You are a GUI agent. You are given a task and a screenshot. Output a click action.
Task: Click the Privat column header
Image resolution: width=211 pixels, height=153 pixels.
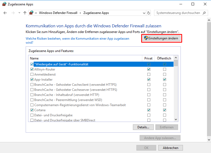[148, 58]
